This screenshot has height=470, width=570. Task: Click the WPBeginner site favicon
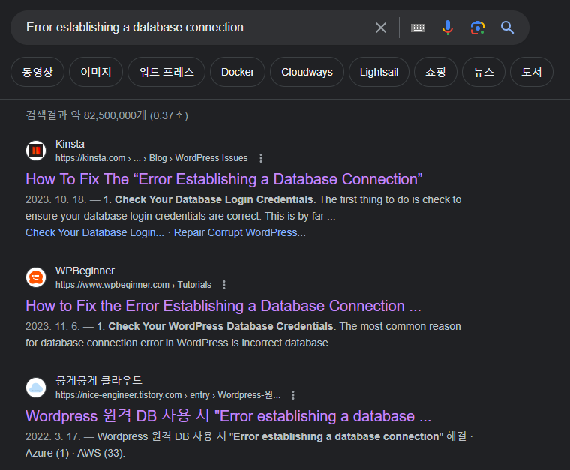(36, 277)
